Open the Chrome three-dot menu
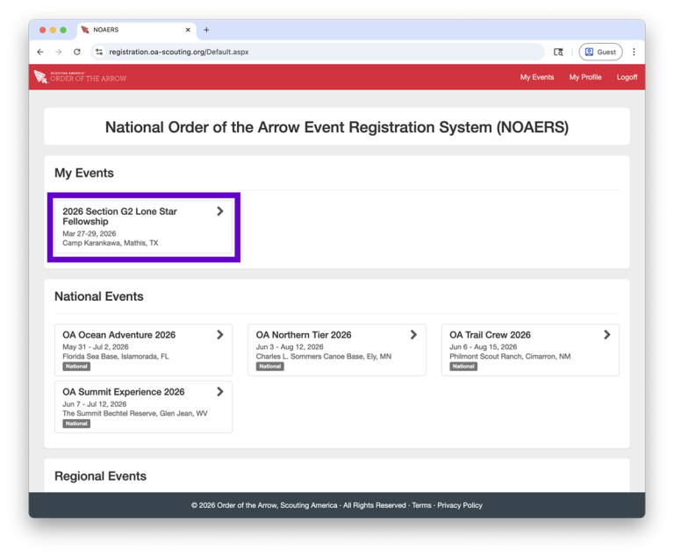The image size is (674, 556). [634, 52]
